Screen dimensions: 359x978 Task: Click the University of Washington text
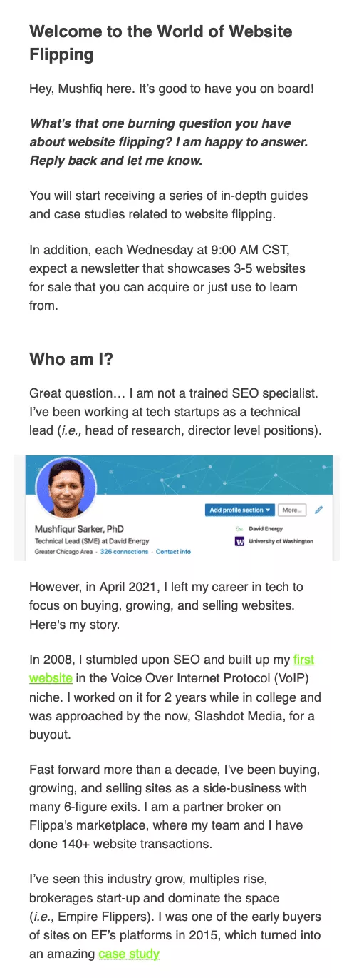point(281,541)
